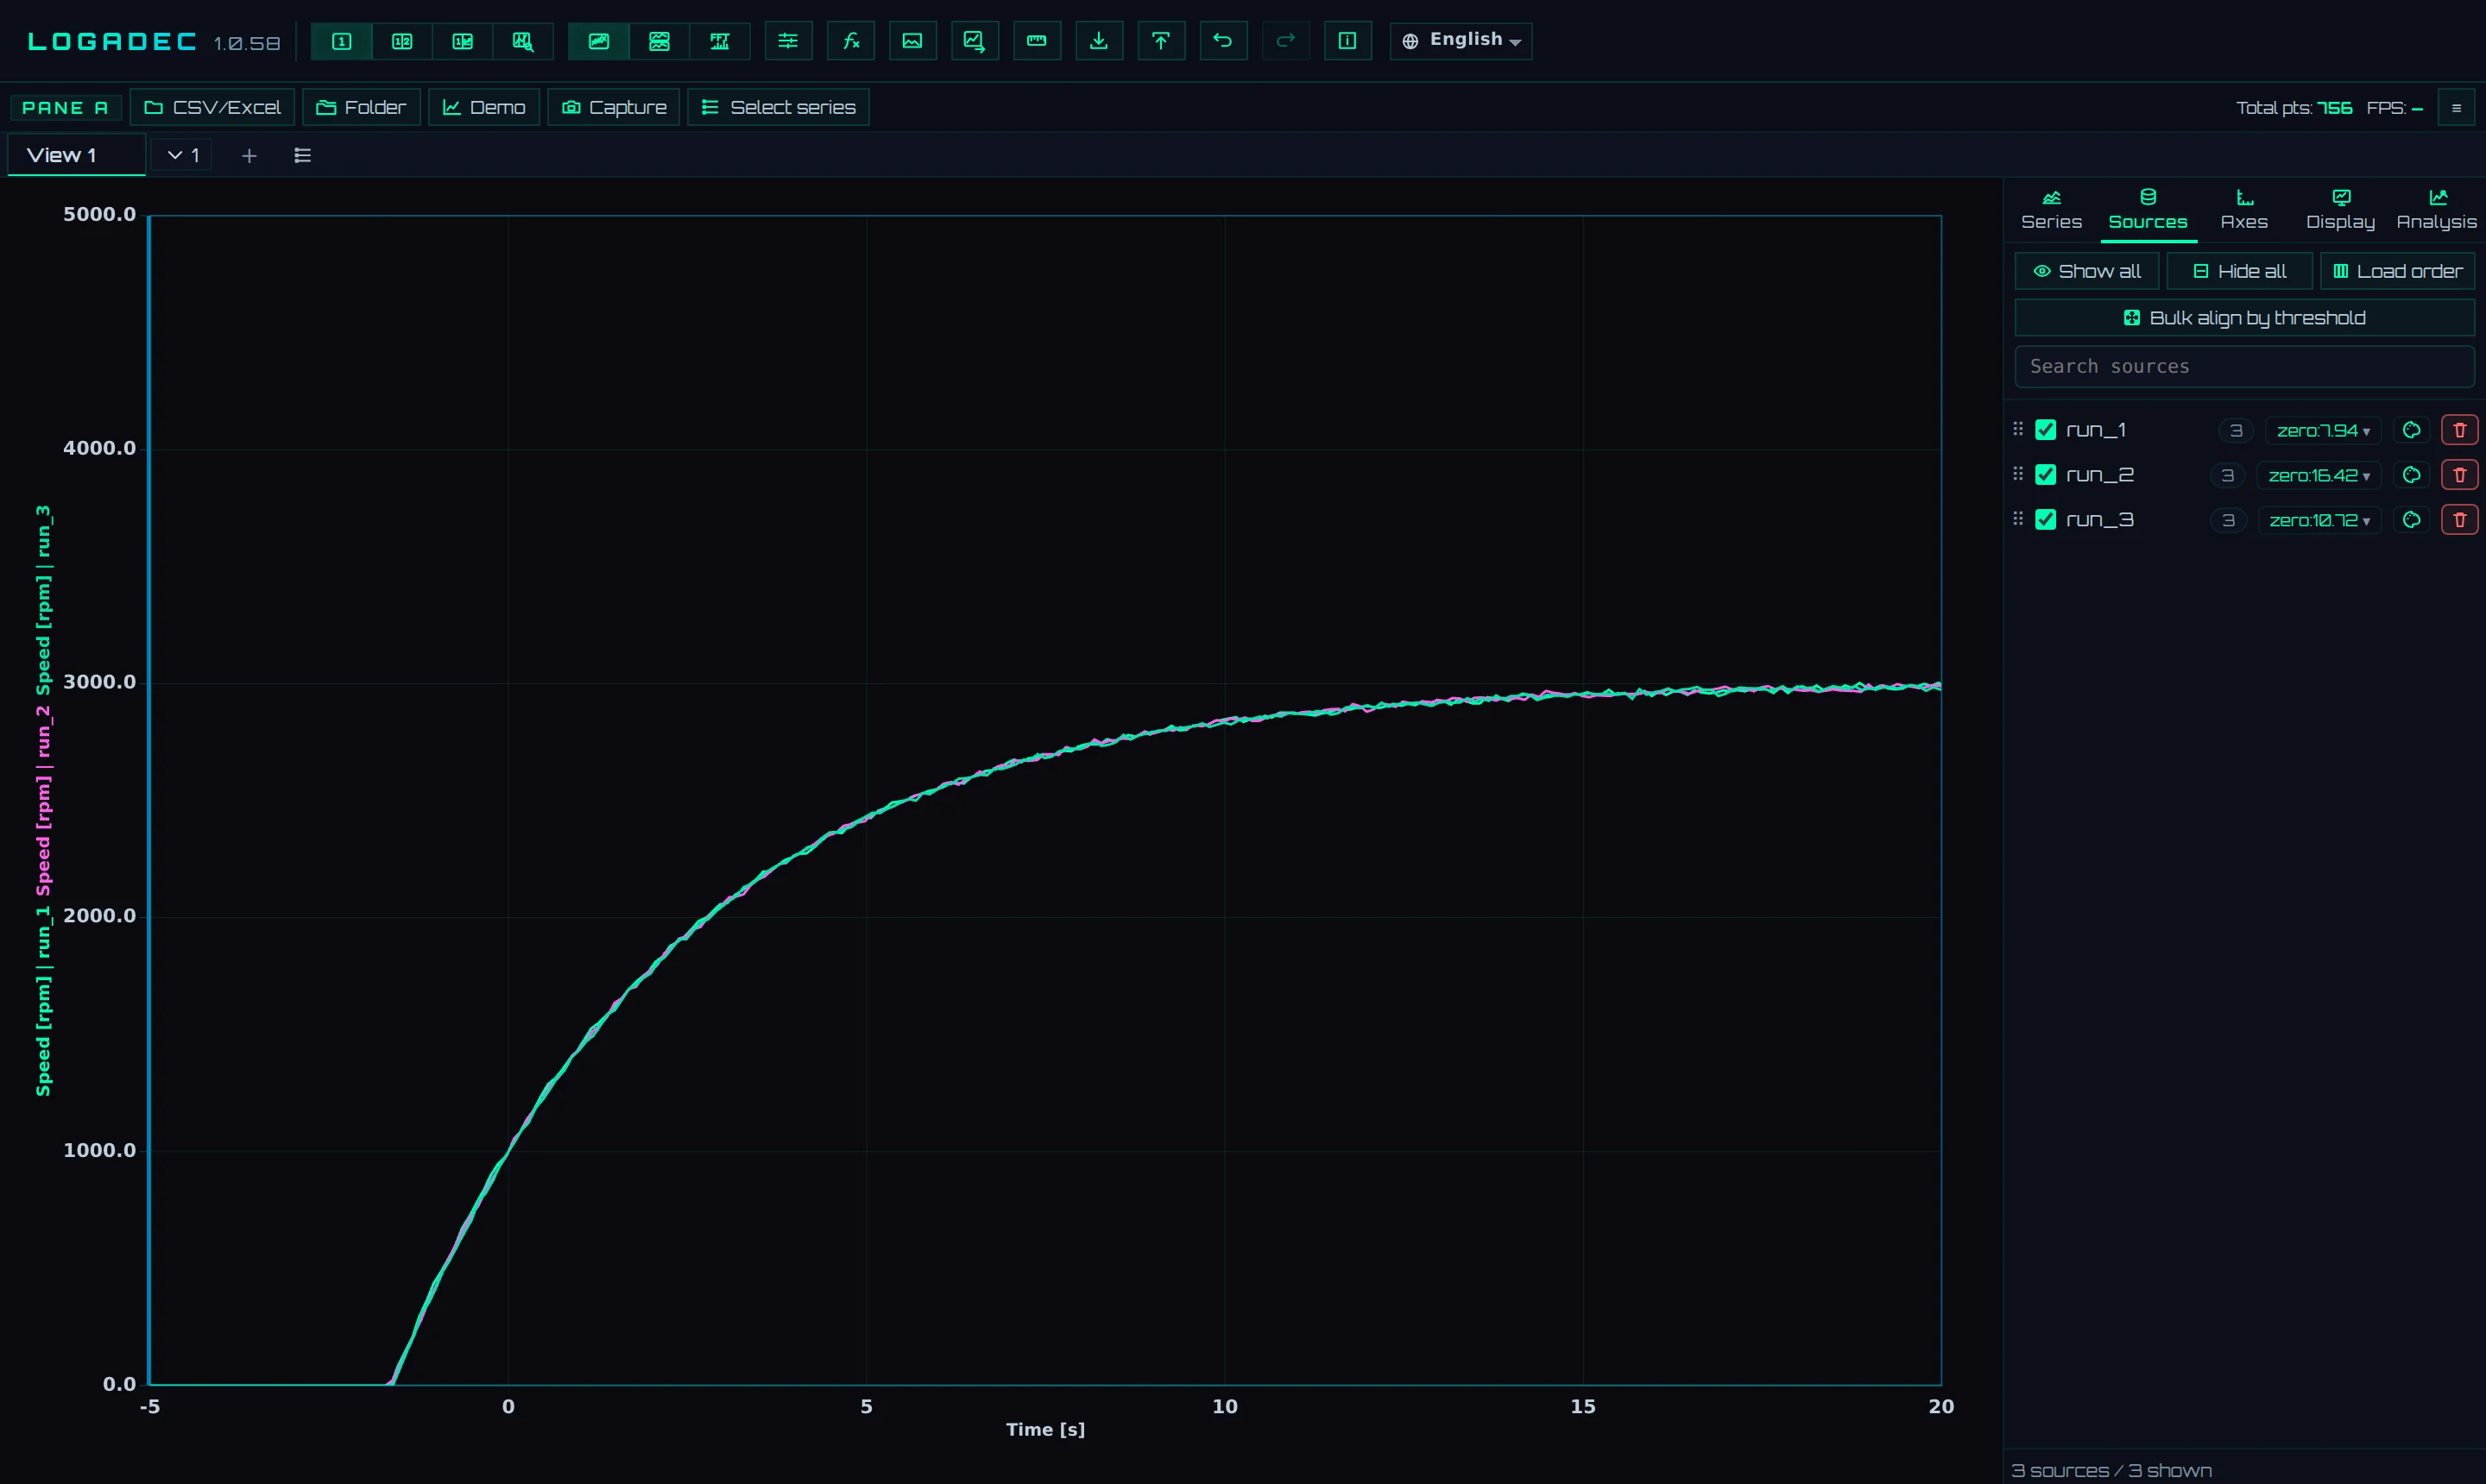Click the run_1 series count badge
Image resolution: width=2486 pixels, height=1484 pixels.
tap(2236, 431)
